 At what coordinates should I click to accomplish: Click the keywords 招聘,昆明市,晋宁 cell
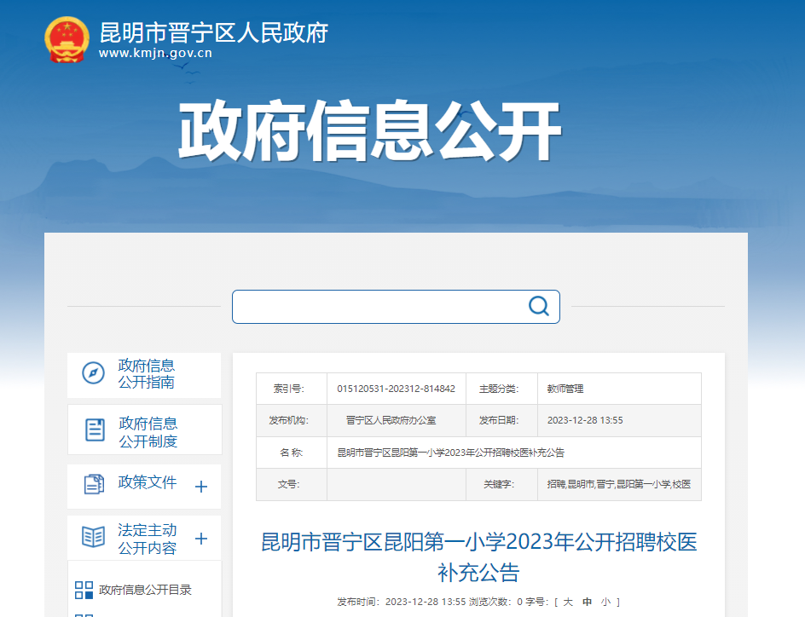618,484
